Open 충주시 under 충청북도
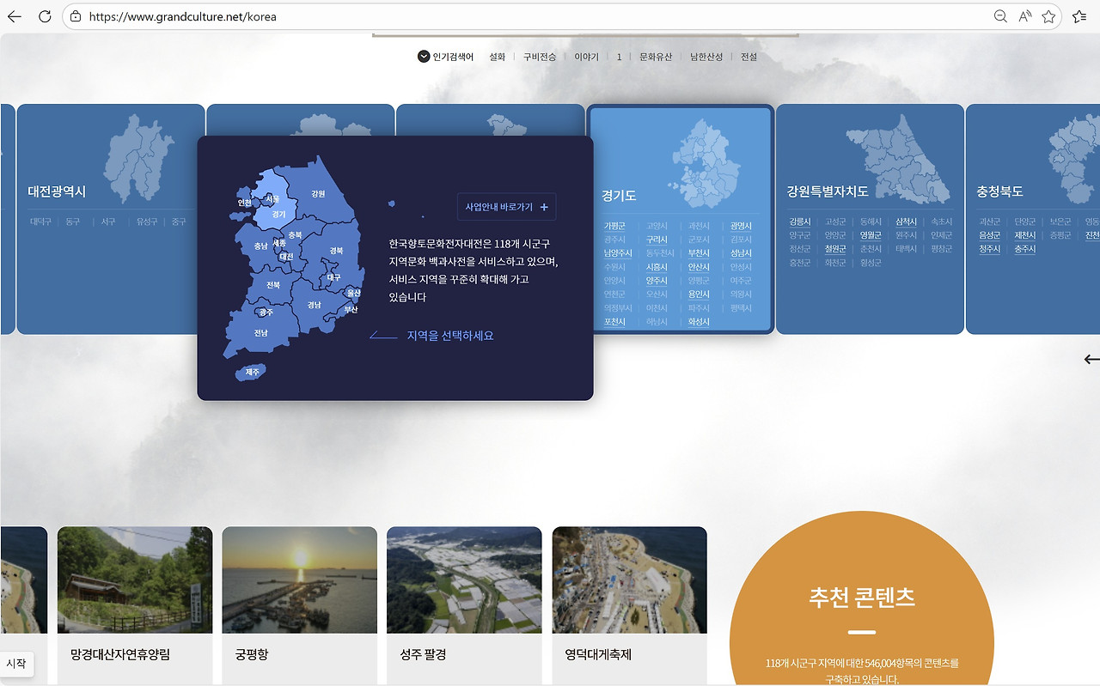The image size is (1100, 686). (x=1025, y=249)
